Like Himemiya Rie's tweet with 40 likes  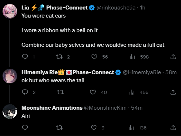93,92
